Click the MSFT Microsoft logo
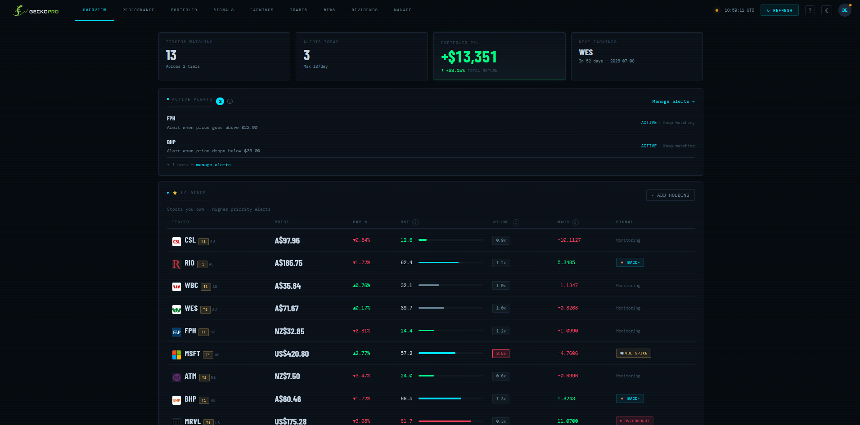 coord(176,355)
